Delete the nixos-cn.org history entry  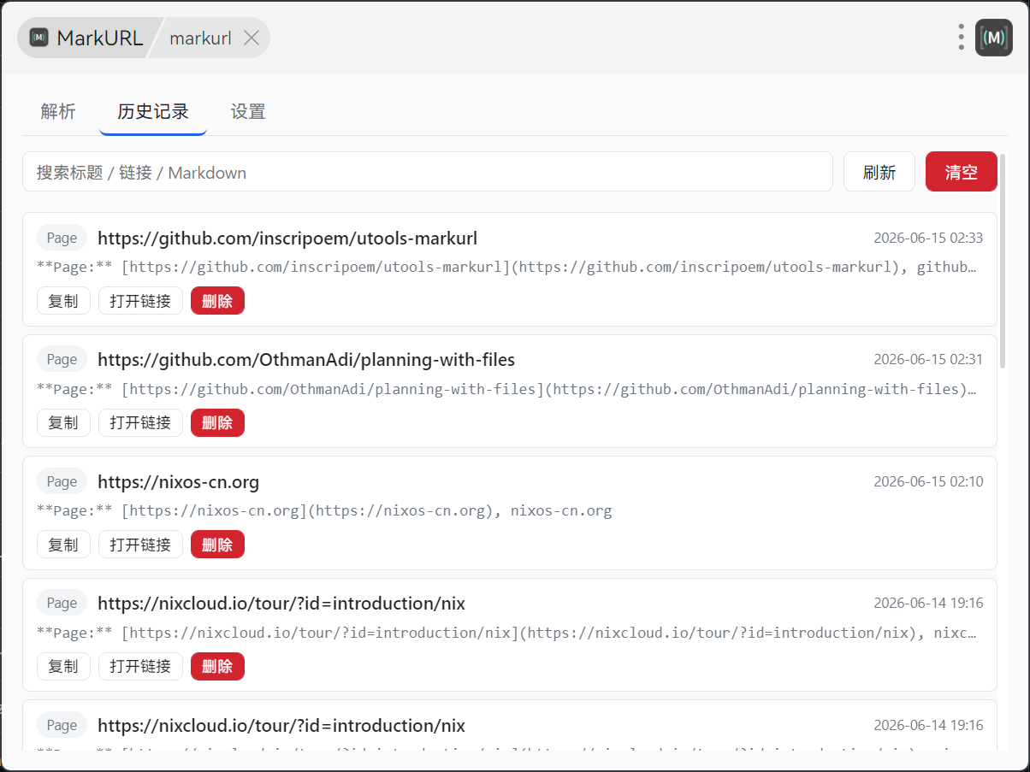[217, 545]
